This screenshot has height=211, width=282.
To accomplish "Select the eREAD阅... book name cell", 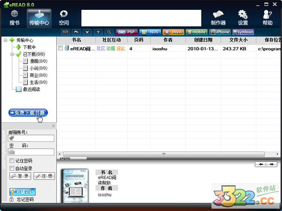I will (83, 49).
